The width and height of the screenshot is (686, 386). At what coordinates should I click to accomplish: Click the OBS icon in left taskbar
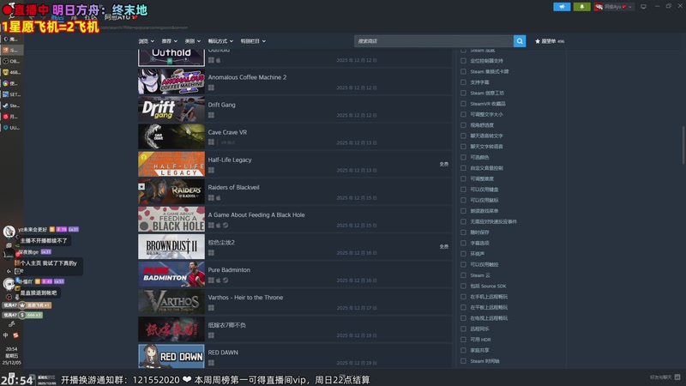click(x=6, y=61)
